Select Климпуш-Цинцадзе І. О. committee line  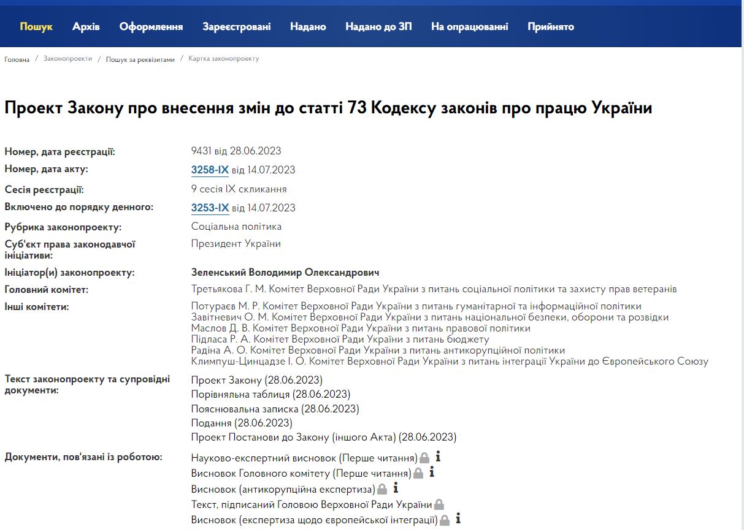(450, 362)
